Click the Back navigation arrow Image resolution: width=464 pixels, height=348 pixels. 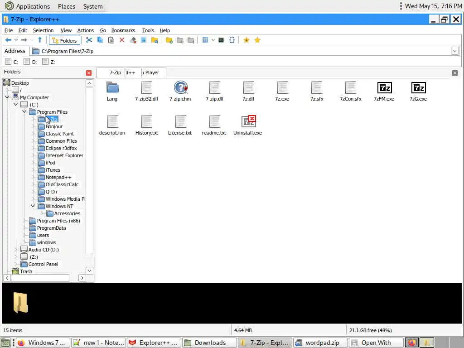click(8, 40)
